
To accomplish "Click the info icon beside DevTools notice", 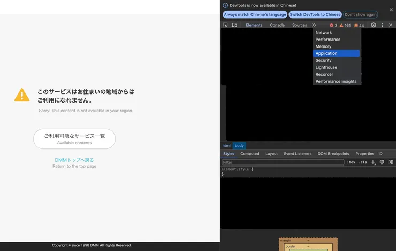I will coord(225,5).
